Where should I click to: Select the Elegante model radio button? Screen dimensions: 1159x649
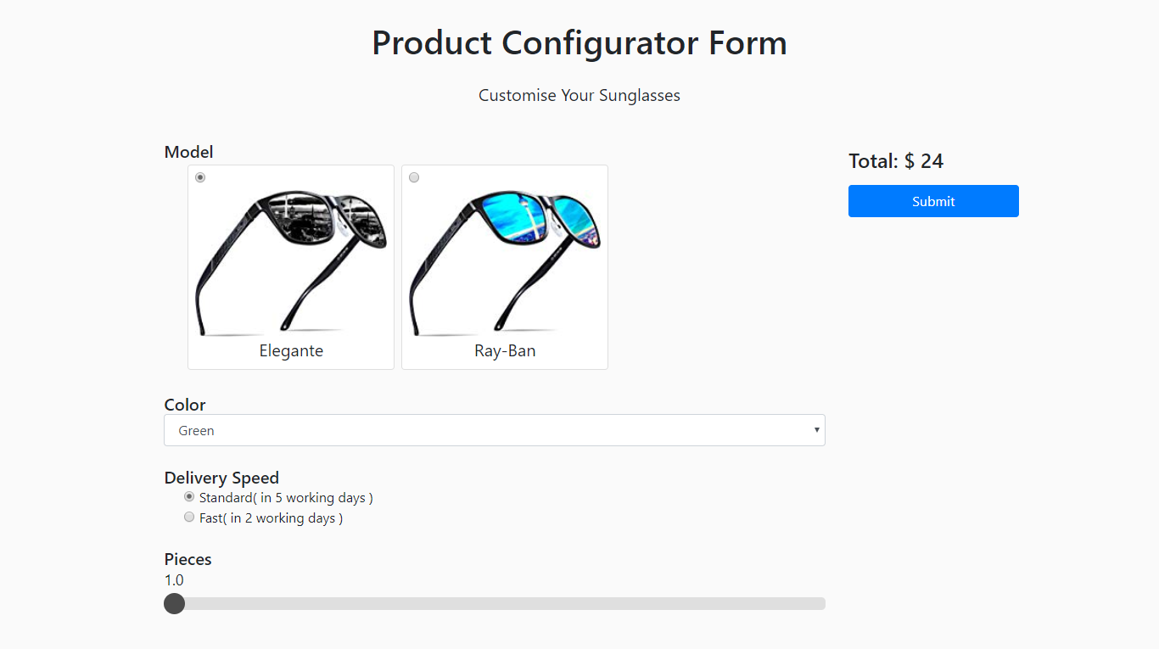pos(200,177)
